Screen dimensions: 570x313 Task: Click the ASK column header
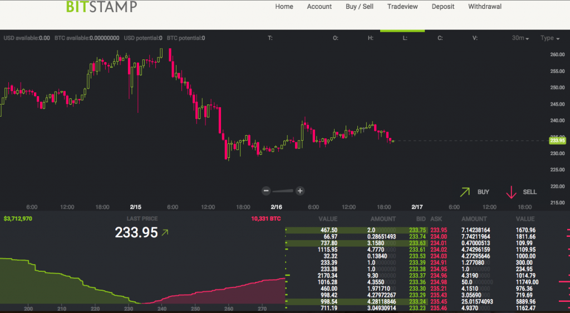click(x=436, y=219)
